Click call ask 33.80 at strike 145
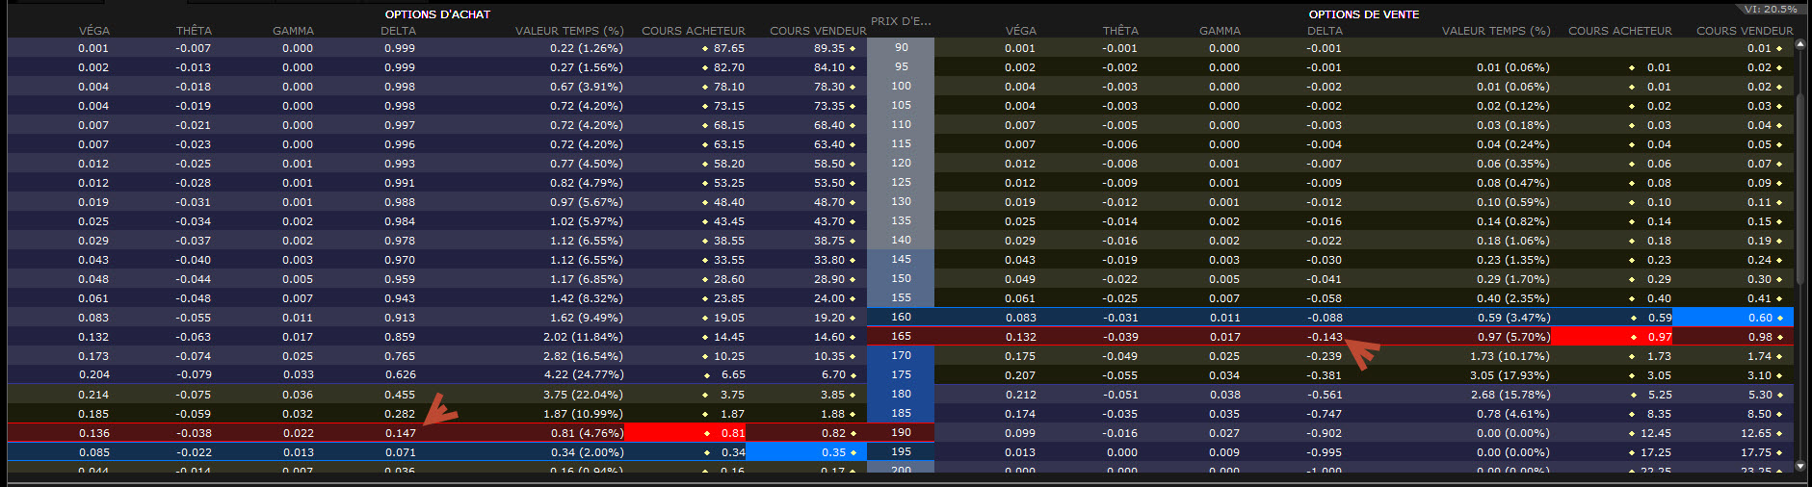1812x487 pixels. pos(829,260)
